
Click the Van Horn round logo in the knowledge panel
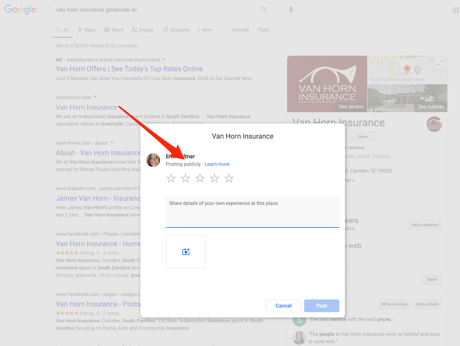tap(434, 124)
